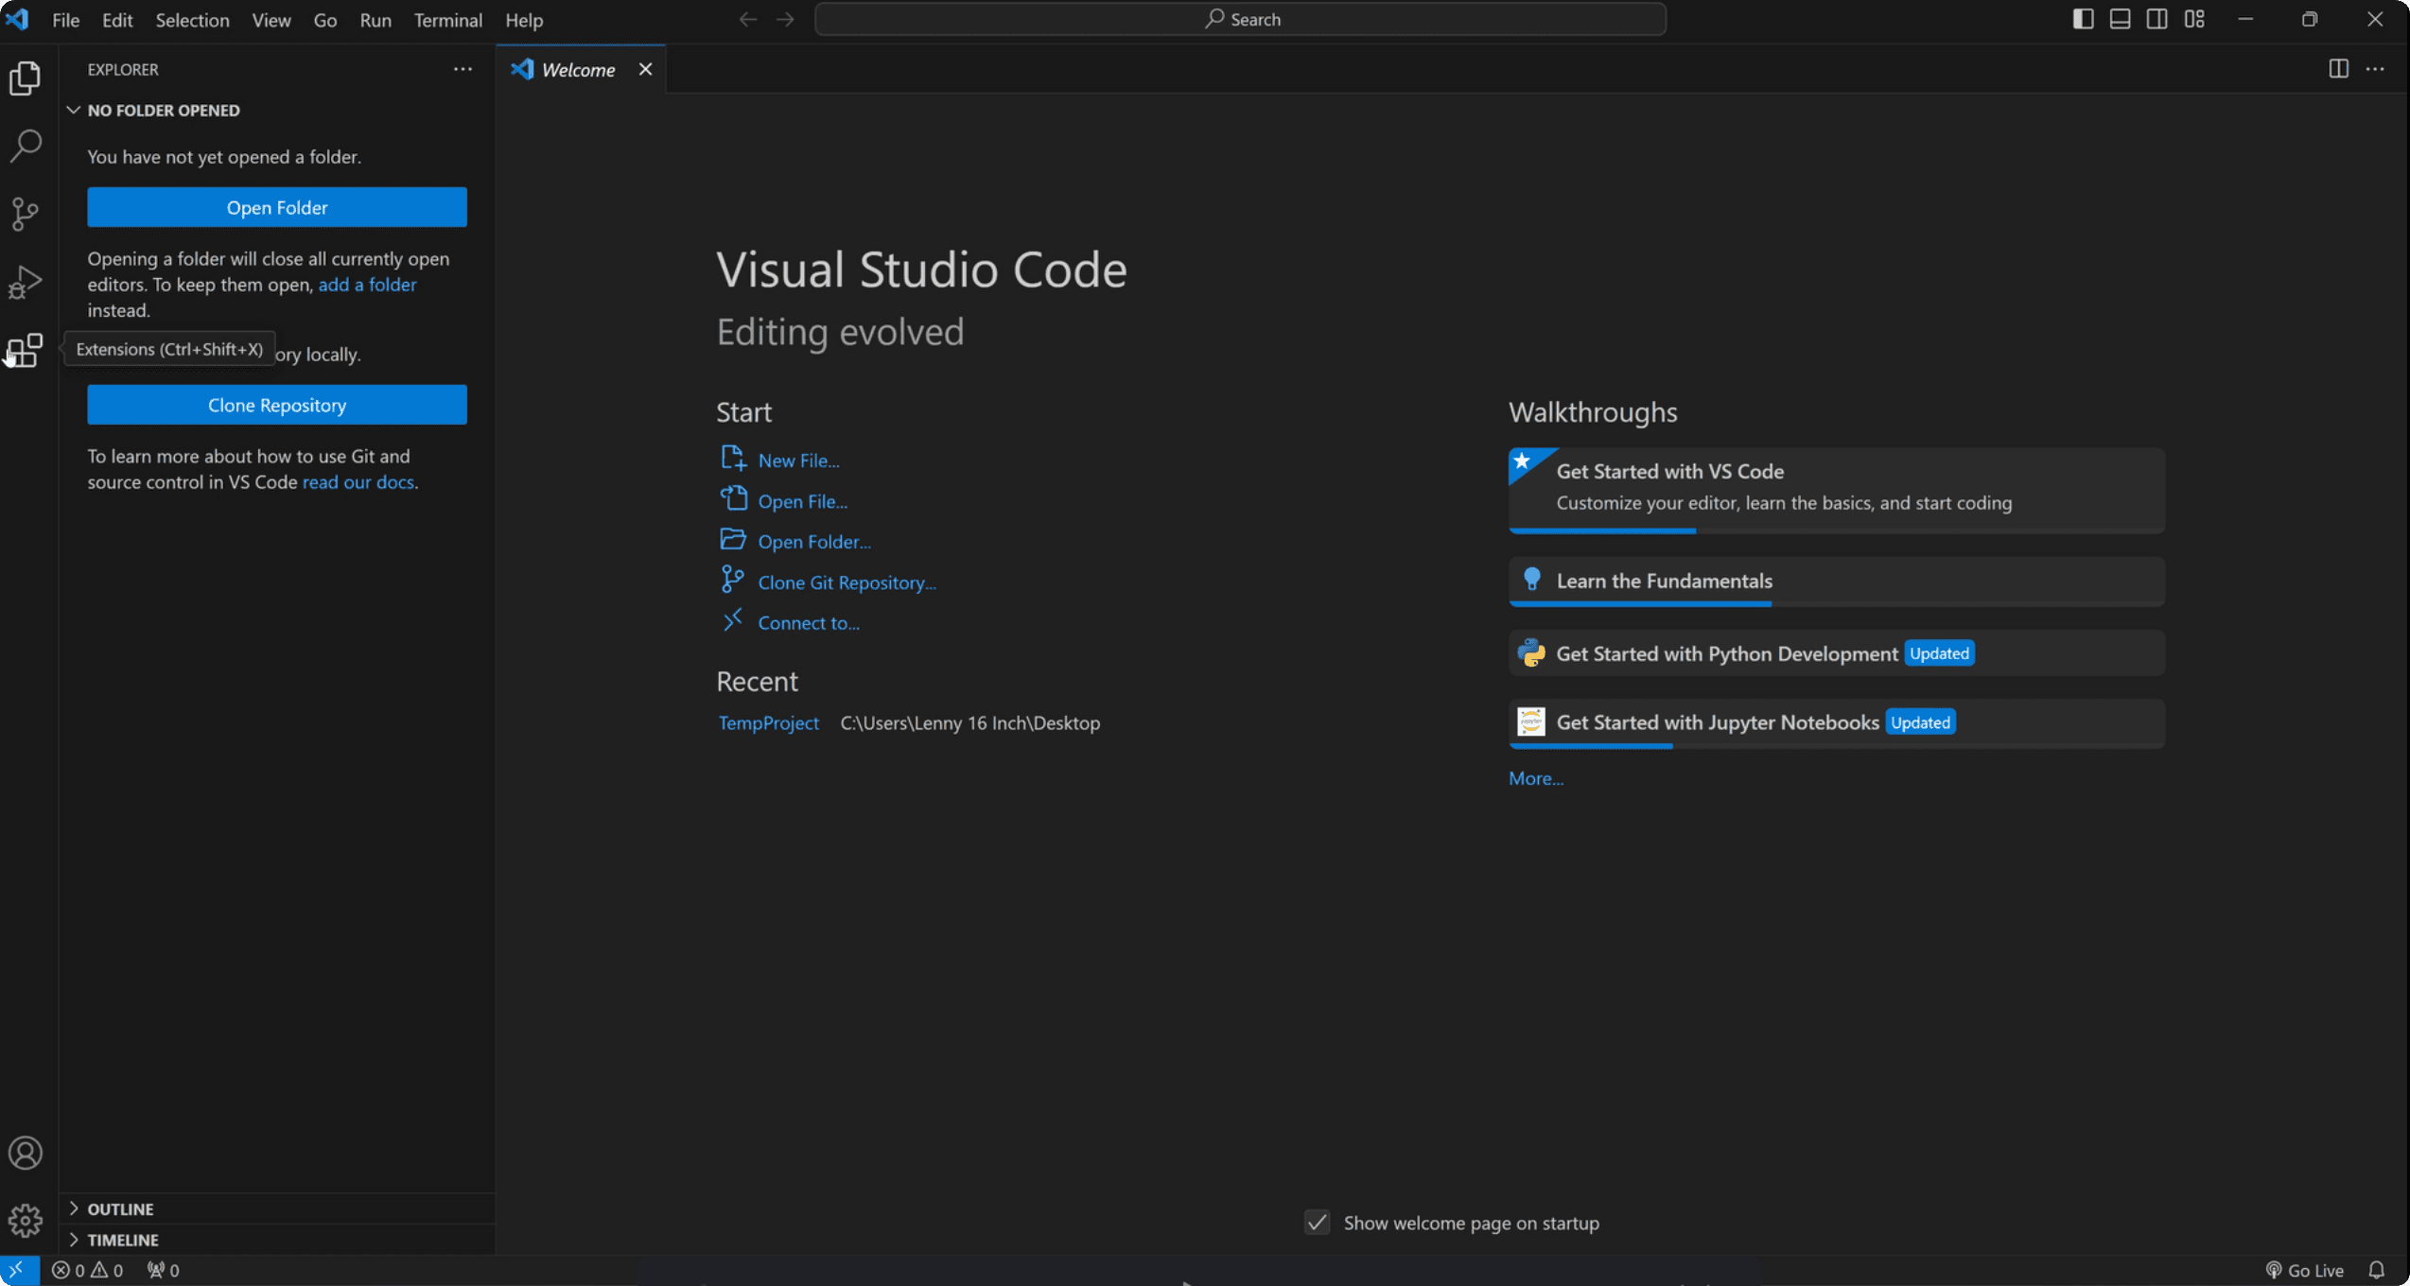Viewport: 2410px width, 1286px height.
Task: Toggle primary side bar layout icon
Action: tap(2083, 19)
